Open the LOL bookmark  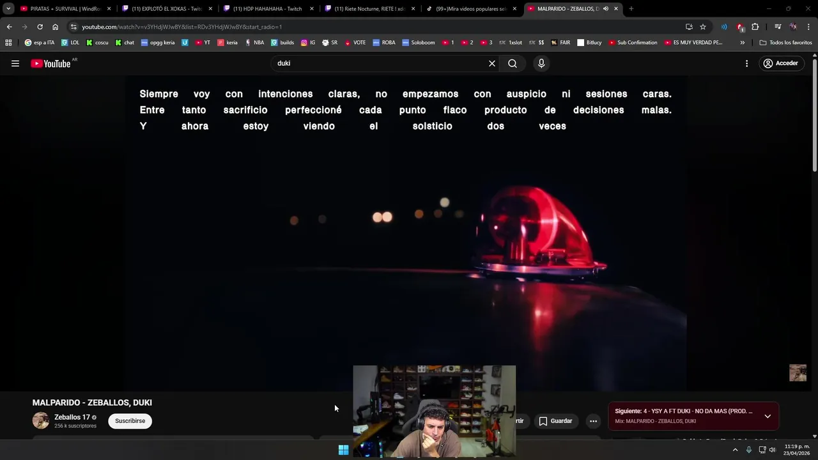click(70, 43)
